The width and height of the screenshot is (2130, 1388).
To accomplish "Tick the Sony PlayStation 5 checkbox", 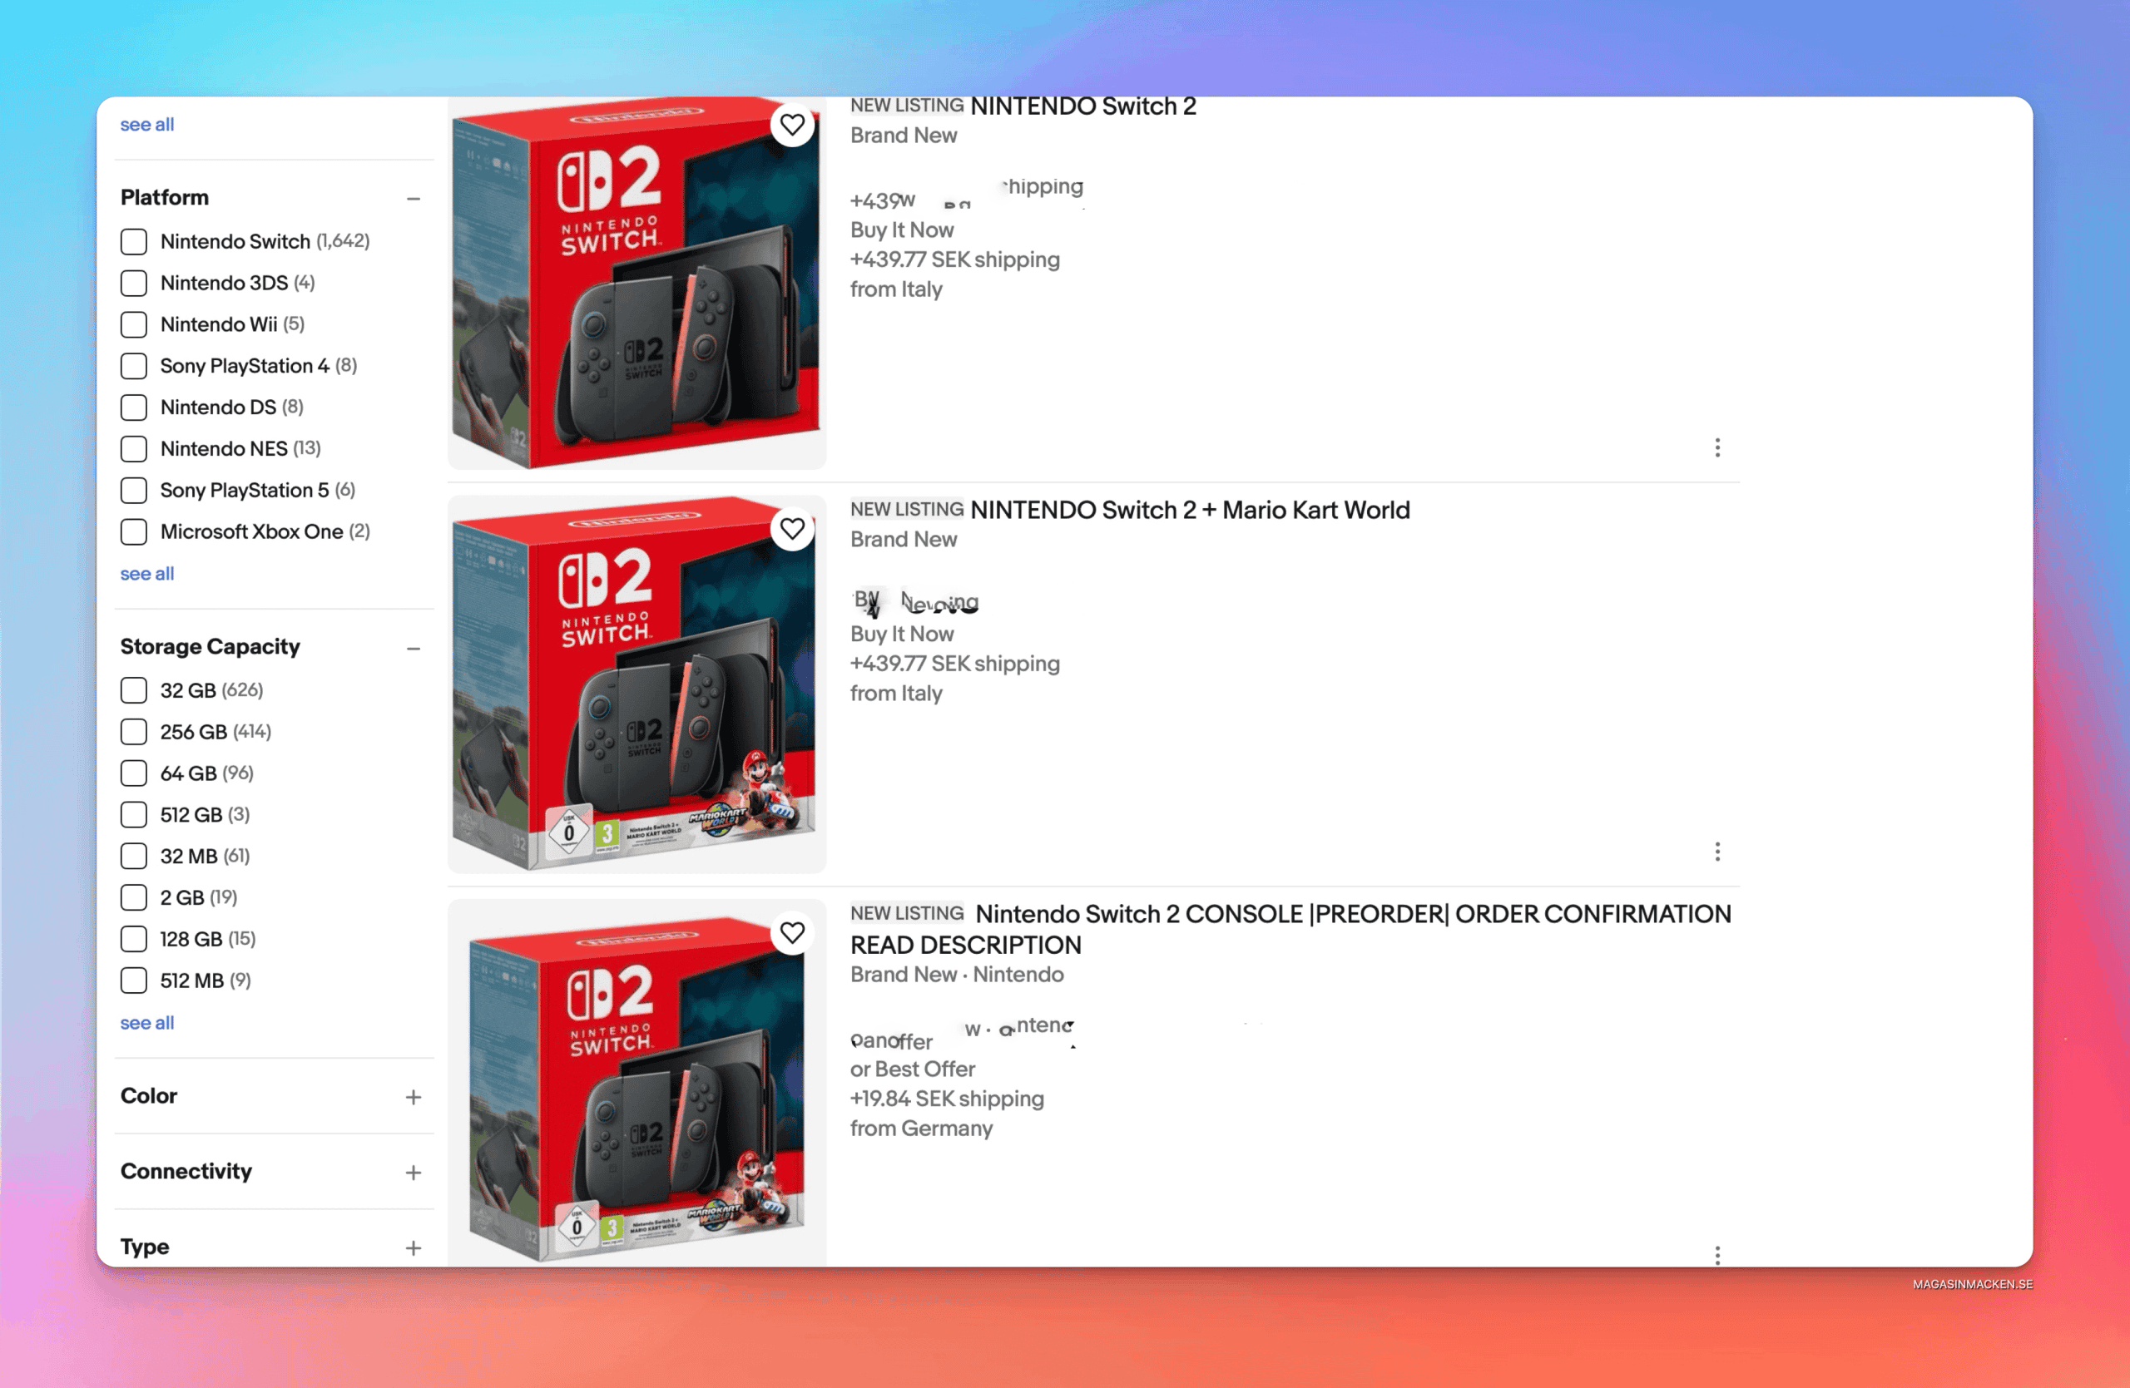I will click(x=133, y=490).
